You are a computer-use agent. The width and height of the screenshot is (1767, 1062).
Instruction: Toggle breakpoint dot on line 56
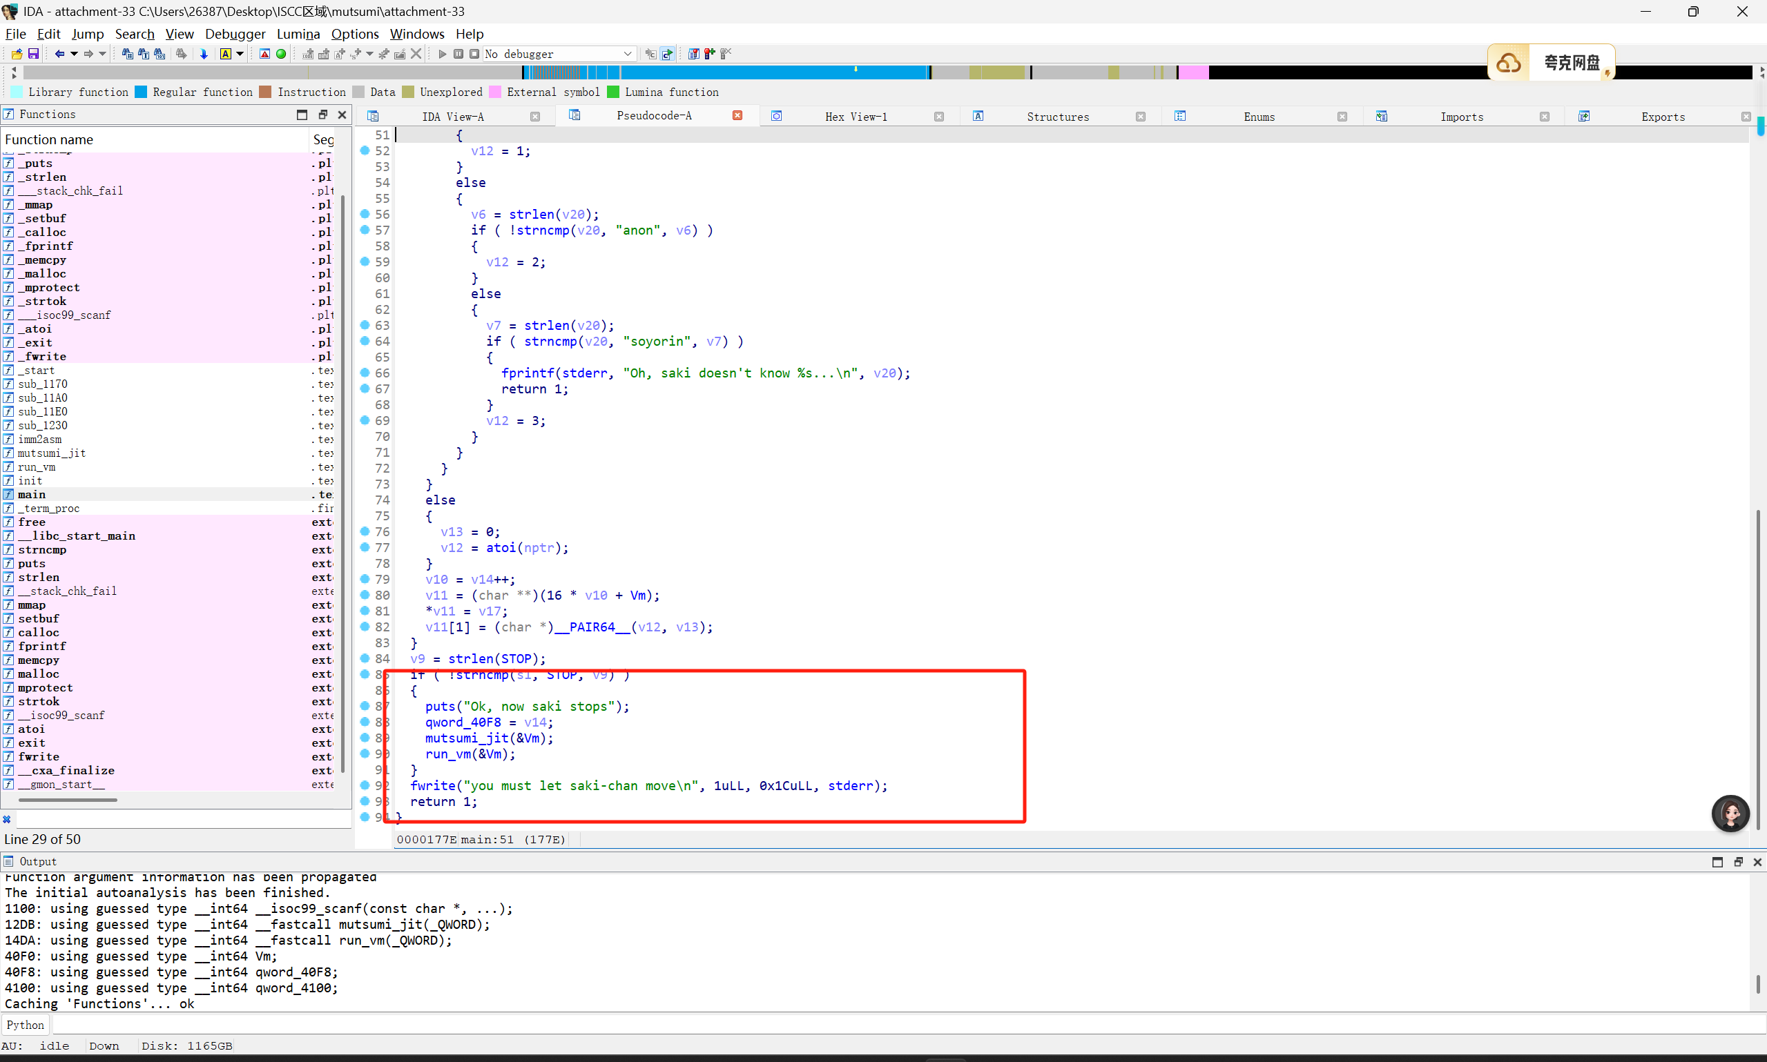365,214
